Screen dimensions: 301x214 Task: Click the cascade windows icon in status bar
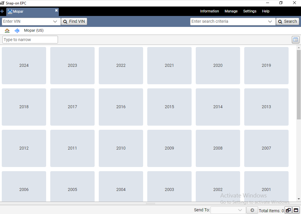point(288,210)
